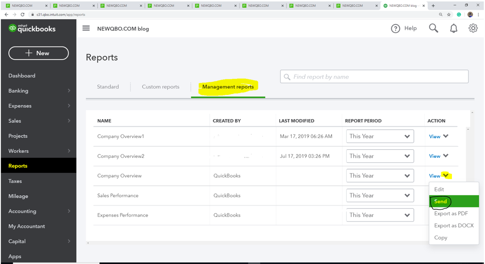Viewport: 485px width, 264px height.
Task: Open My Accountant in sidebar
Action: [27, 226]
